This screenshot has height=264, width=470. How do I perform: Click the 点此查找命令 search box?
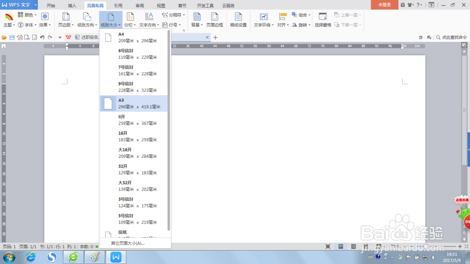[451, 38]
